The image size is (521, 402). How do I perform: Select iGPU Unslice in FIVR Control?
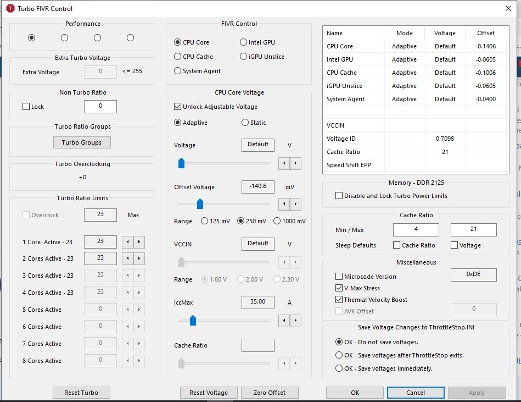point(262,57)
